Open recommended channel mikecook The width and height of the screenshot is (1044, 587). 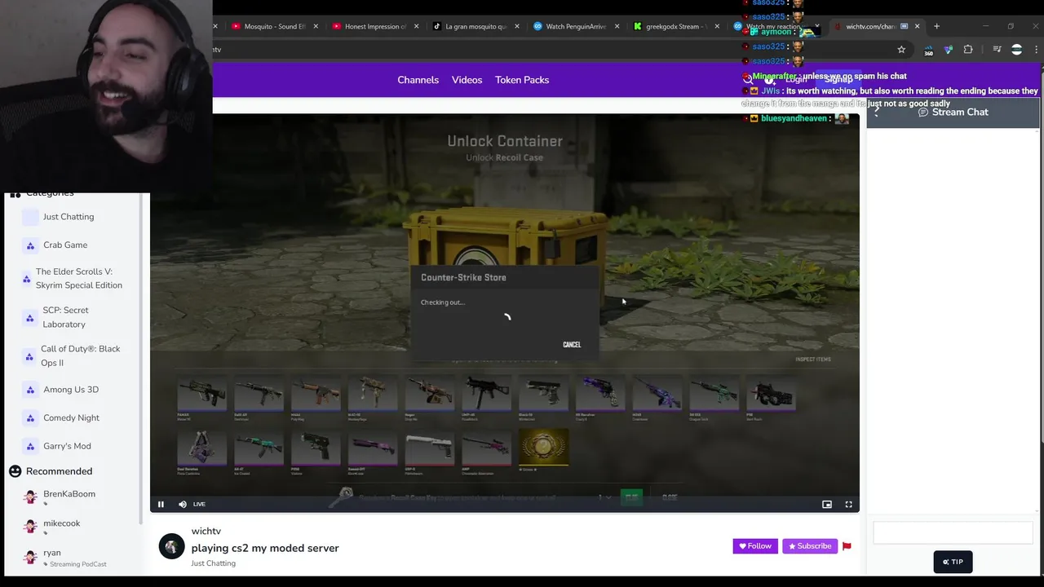(x=61, y=523)
